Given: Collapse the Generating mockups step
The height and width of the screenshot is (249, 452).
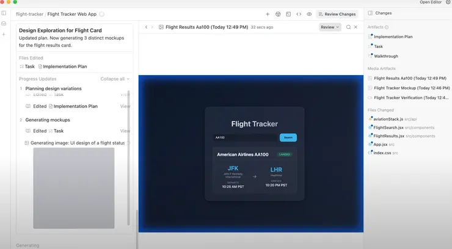Looking at the screenshot, I should pyautogui.click(x=48, y=120).
